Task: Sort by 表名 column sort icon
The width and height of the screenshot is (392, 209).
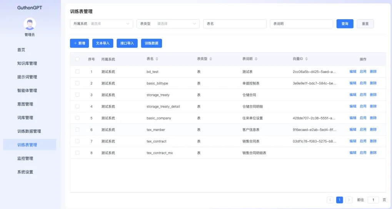Action: [157, 59]
